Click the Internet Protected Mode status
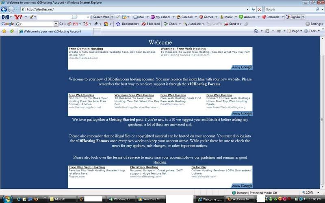 coord(255,192)
